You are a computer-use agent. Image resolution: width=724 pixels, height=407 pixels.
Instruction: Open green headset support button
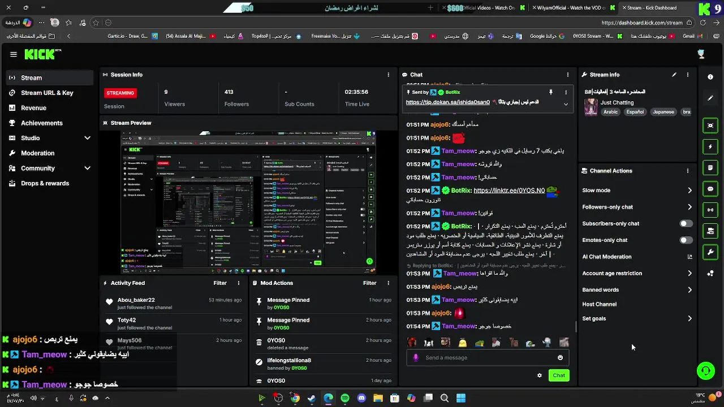pyautogui.click(x=705, y=371)
